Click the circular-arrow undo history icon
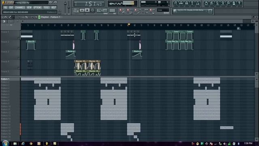This screenshot has height=146, width=259. coord(206,3)
